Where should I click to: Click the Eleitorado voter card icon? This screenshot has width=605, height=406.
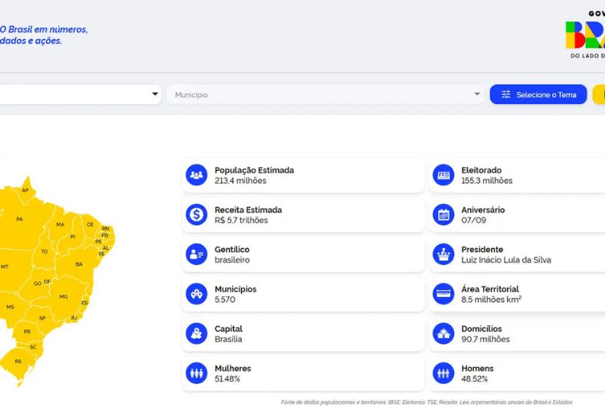tap(443, 175)
